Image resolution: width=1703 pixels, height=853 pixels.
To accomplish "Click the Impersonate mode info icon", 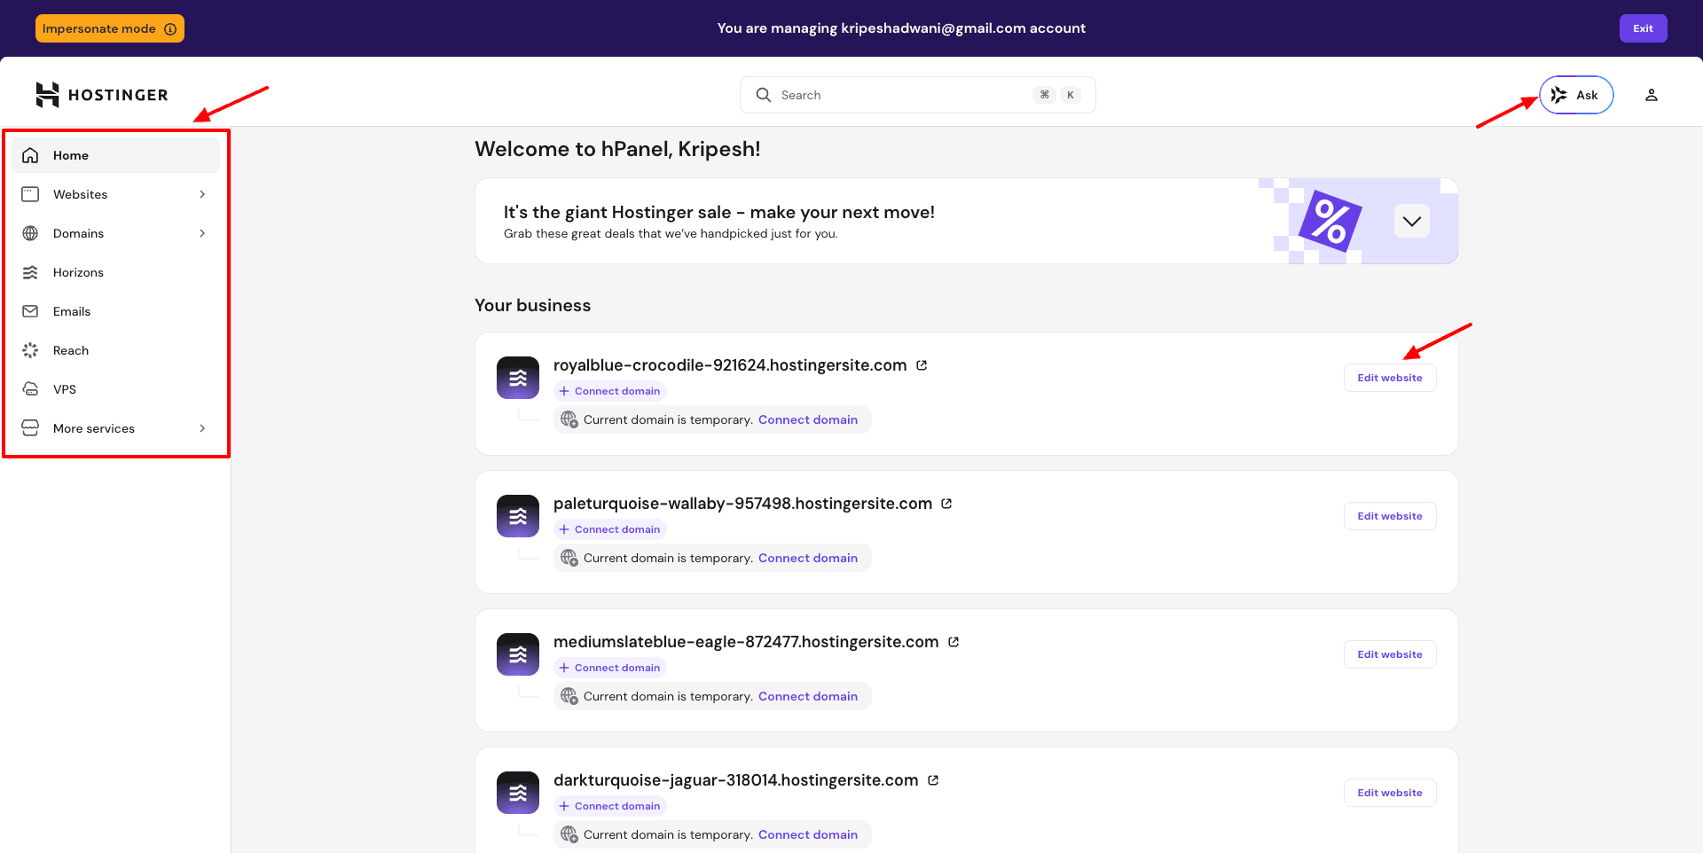I will point(170,28).
